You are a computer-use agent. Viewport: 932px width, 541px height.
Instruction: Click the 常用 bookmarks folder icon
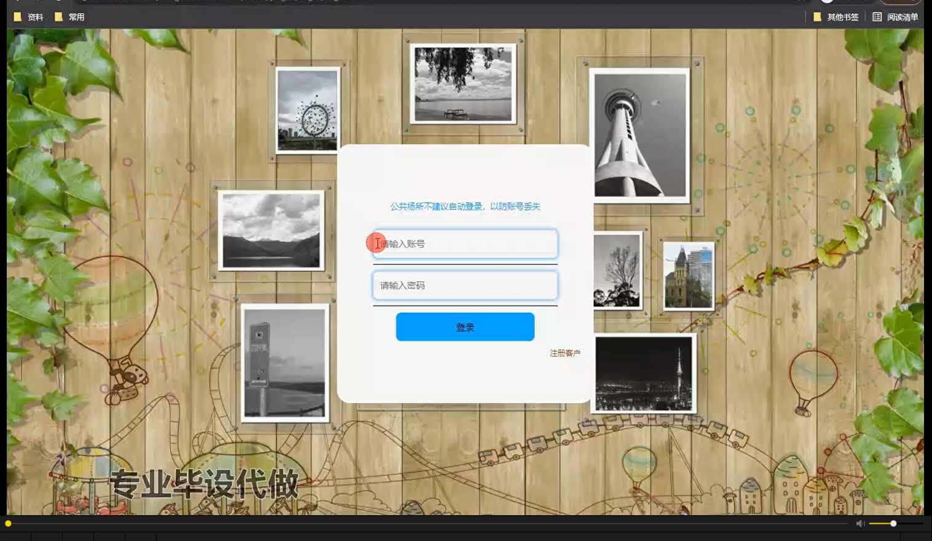click(58, 17)
